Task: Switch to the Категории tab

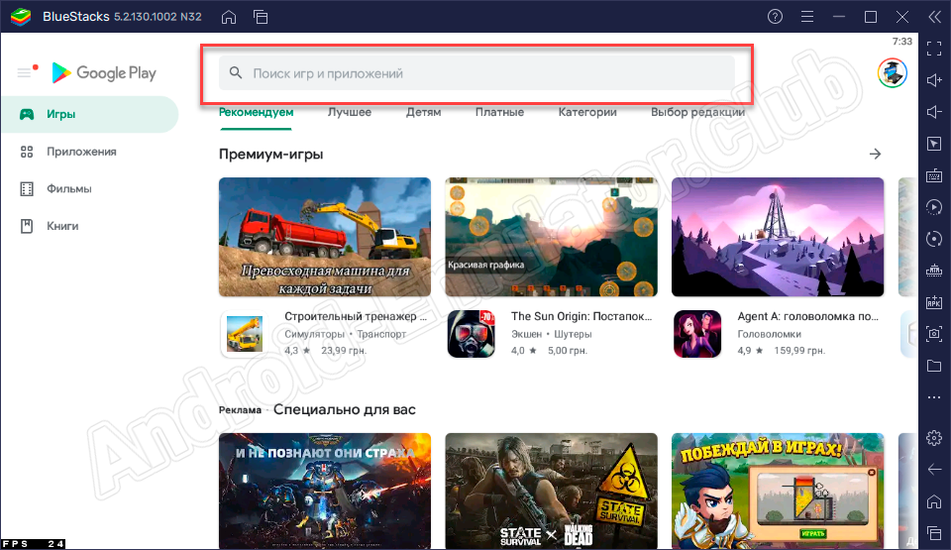Action: click(x=587, y=112)
